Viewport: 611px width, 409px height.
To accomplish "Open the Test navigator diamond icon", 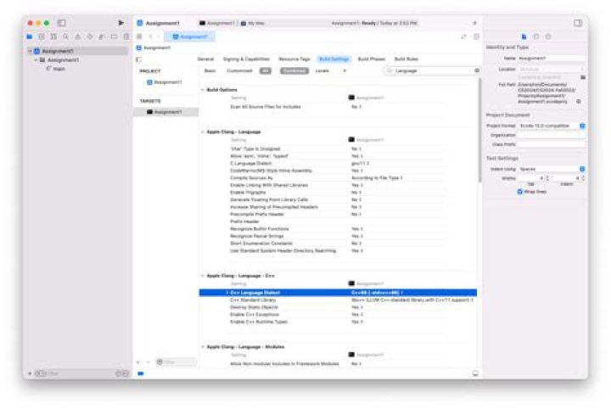I will (x=90, y=36).
